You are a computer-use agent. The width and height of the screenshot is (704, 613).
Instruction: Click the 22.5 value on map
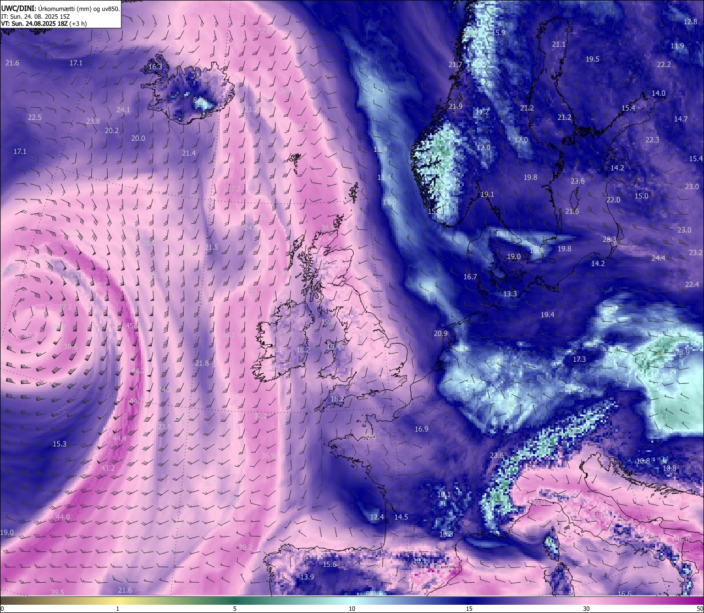coord(35,117)
